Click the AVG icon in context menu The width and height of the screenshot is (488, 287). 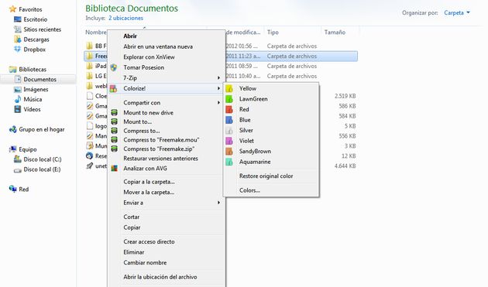pyautogui.click(x=114, y=168)
